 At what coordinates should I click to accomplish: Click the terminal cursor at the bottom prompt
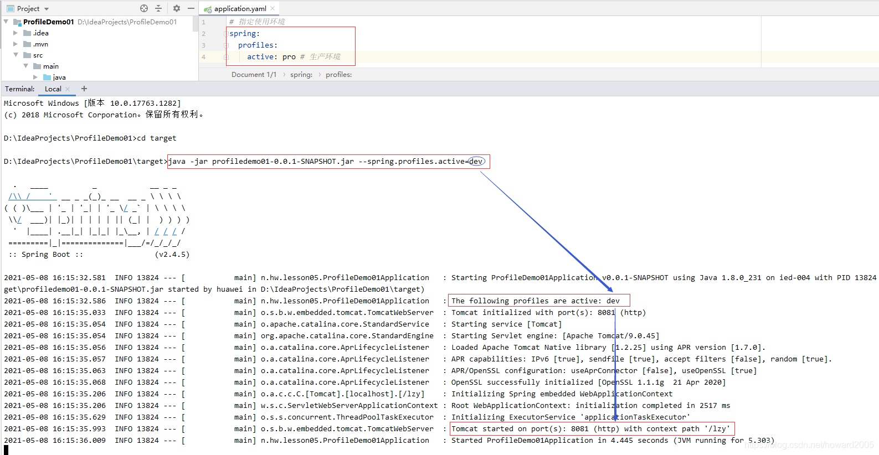[x=6, y=450]
